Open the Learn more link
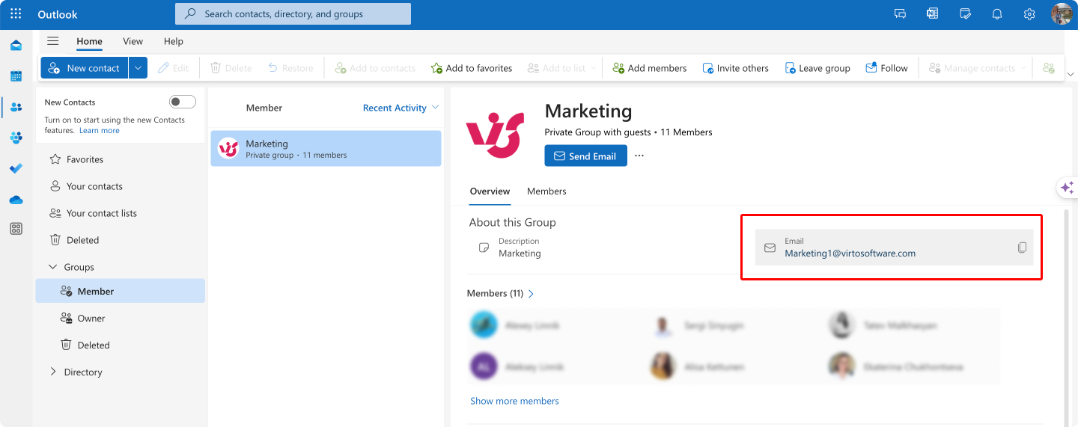Image resolution: width=1078 pixels, height=427 pixels. click(x=100, y=130)
